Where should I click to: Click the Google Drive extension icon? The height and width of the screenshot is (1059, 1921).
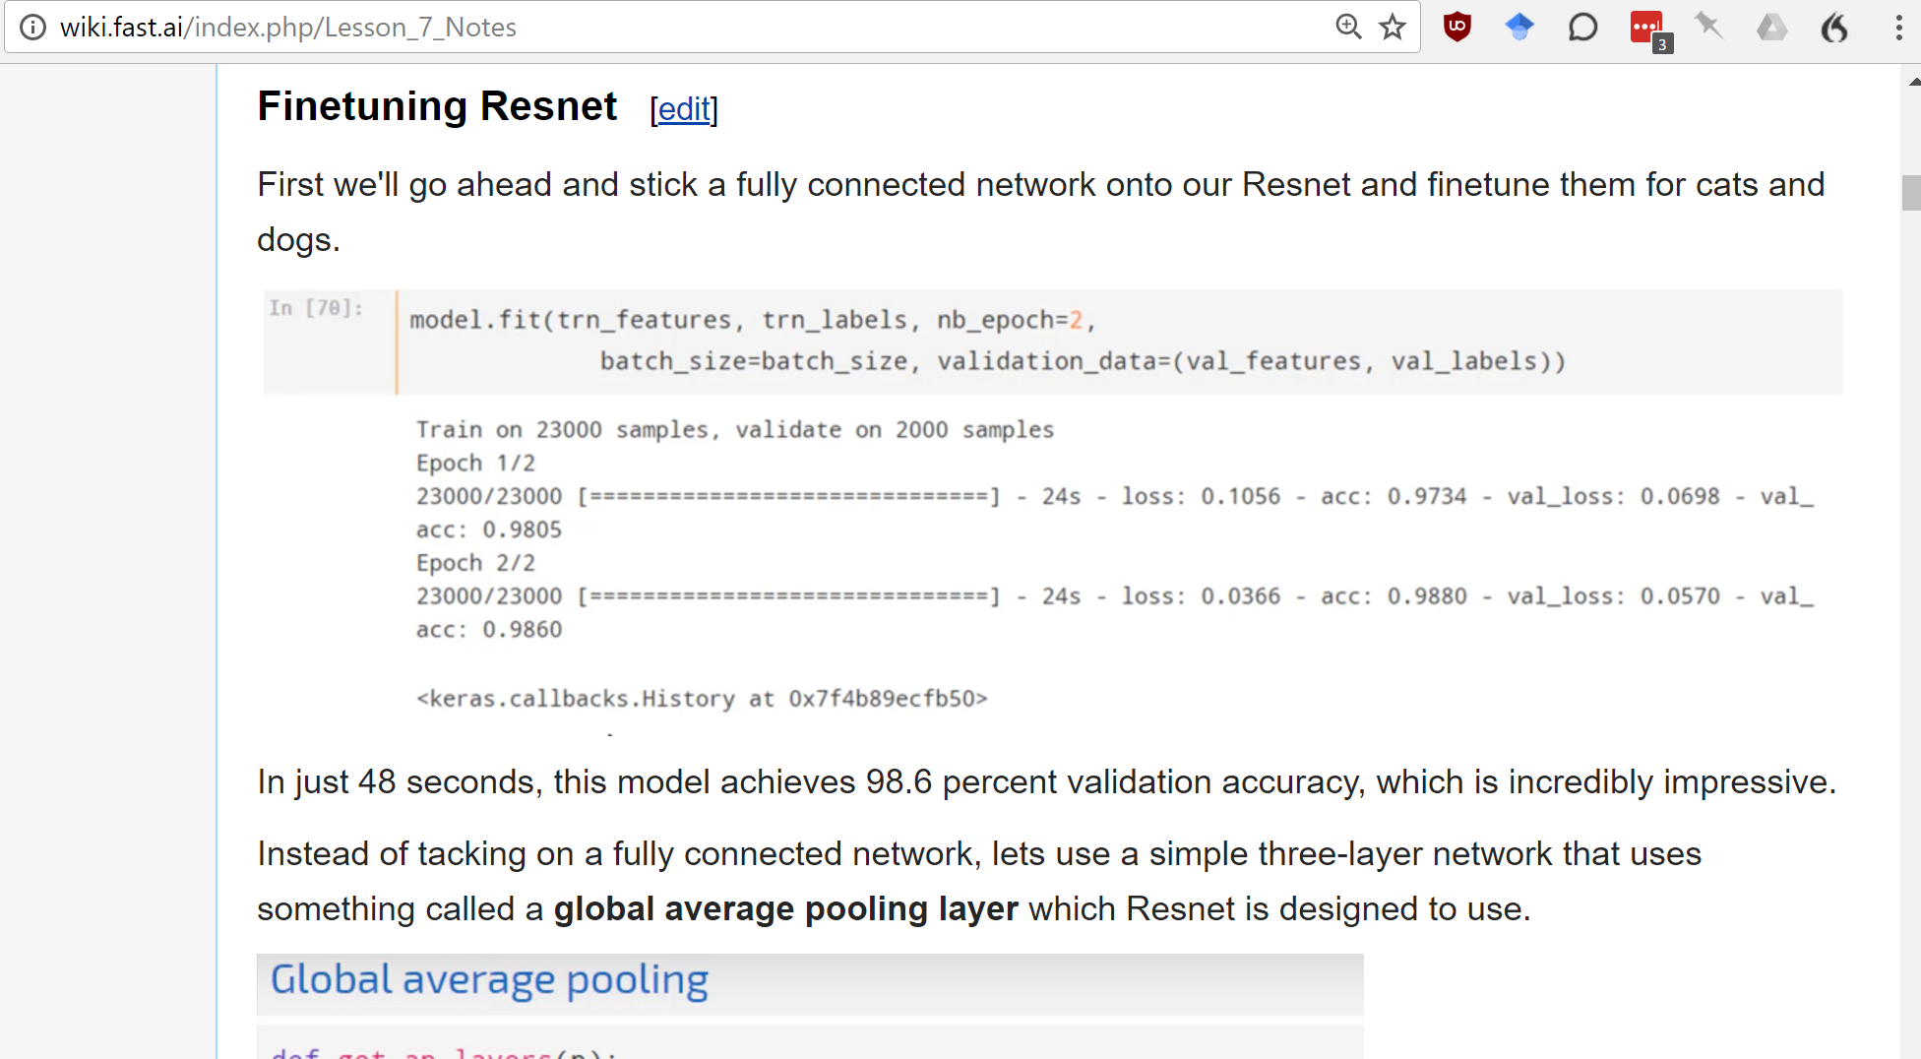(1771, 28)
